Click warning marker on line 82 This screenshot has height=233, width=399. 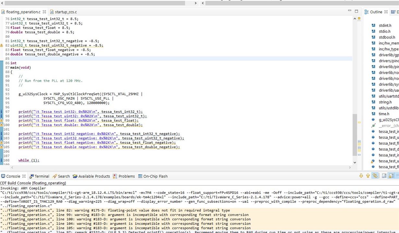click(x=2, y=46)
